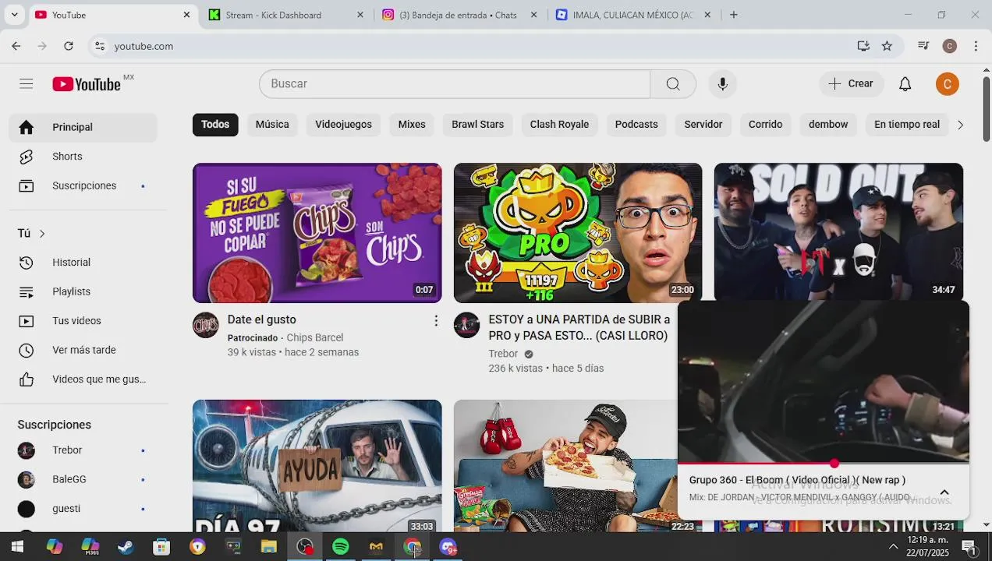The width and height of the screenshot is (992, 561).
Task: Select the Videojuegos filter chip
Action: click(343, 125)
